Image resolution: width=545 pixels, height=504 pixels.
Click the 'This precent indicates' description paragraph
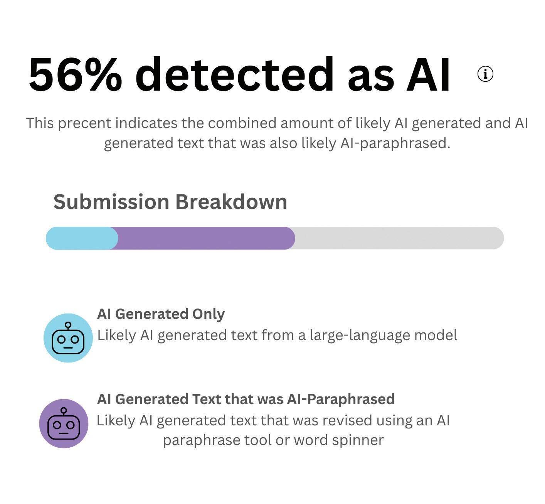coord(277,133)
